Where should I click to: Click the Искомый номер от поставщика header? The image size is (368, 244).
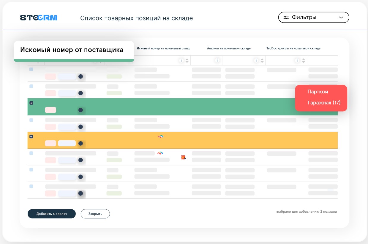[x=72, y=50]
